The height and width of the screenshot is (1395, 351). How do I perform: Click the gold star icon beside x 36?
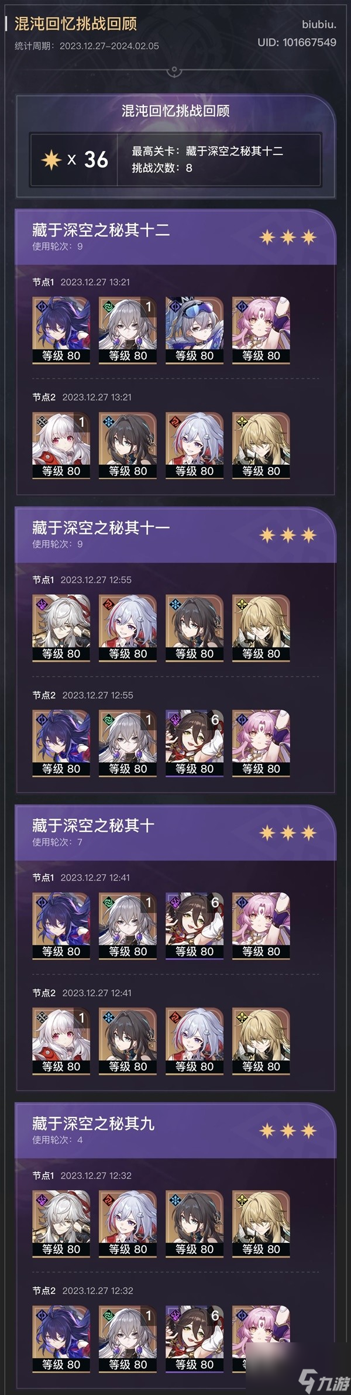[x=51, y=159]
